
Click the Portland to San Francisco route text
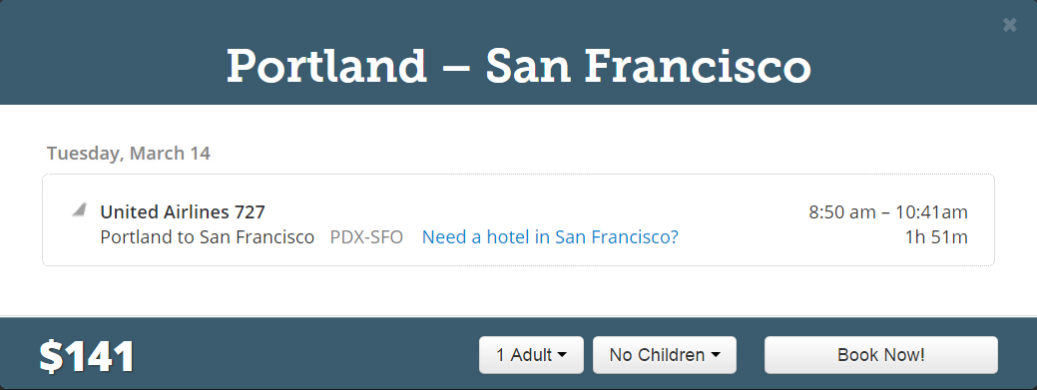click(x=207, y=236)
